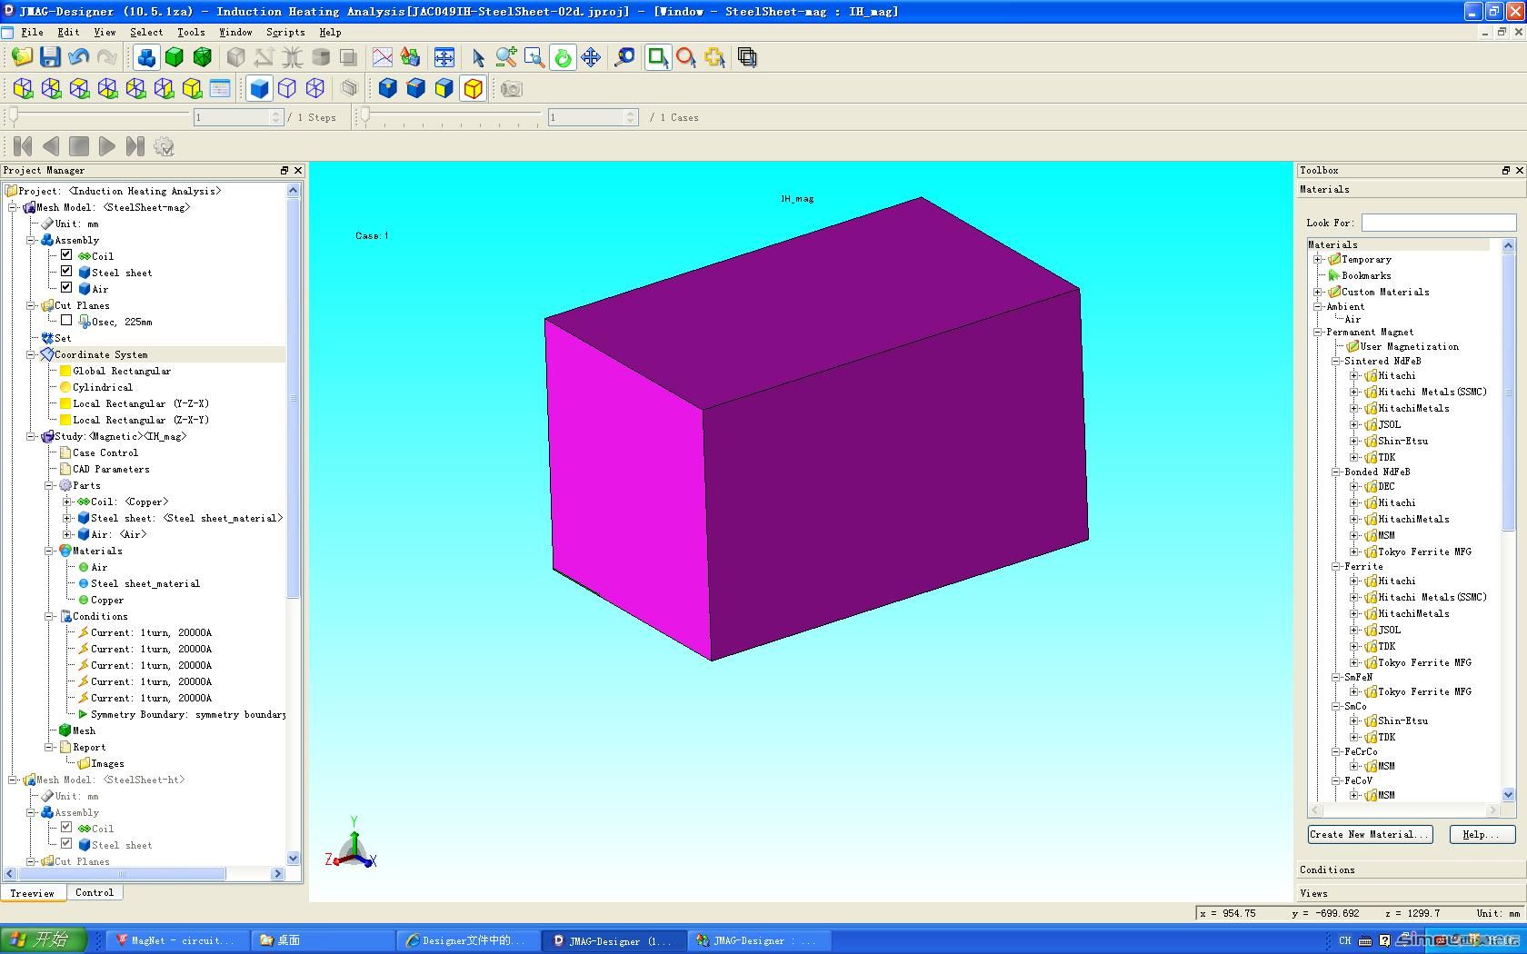The height and width of the screenshot is (954, 1527).
Task: Open the Windows Start button
Action: tap(44, 939)
